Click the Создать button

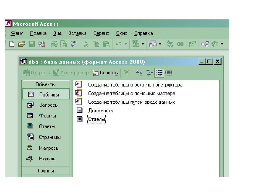click(x=105, y=72)
